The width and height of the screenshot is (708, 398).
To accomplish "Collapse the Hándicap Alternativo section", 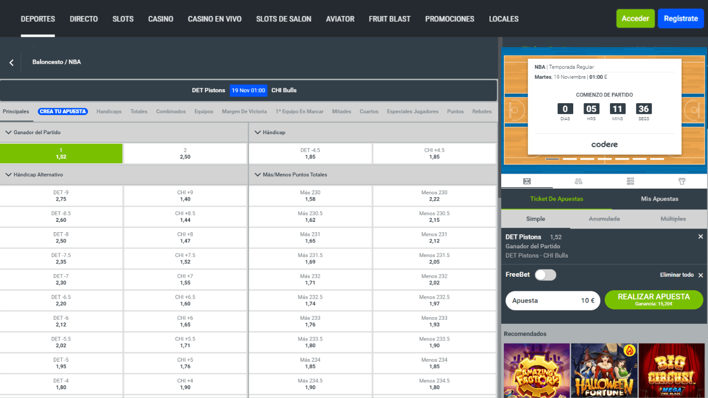I will (x=8, y=175).
